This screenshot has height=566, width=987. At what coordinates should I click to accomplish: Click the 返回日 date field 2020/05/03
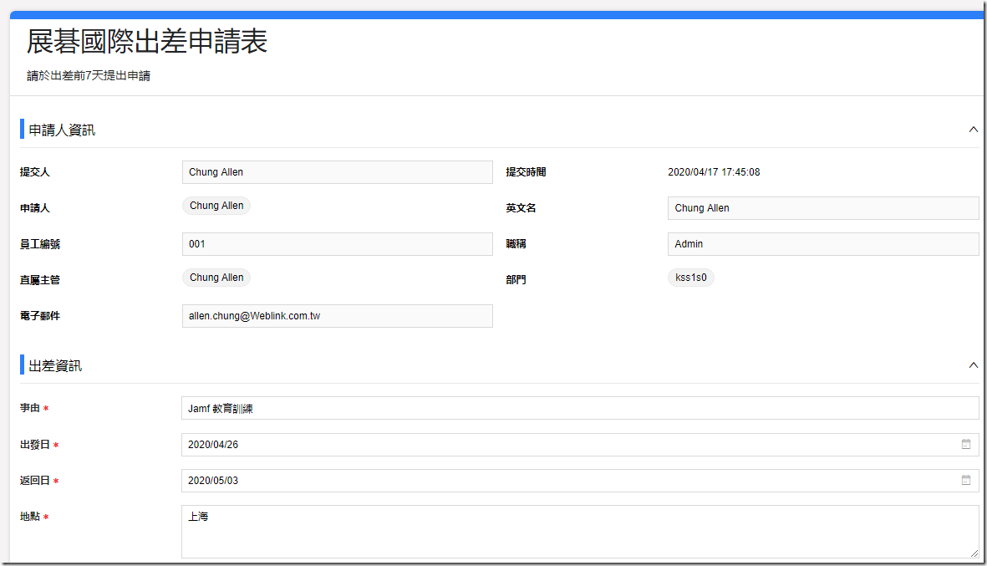580,481
